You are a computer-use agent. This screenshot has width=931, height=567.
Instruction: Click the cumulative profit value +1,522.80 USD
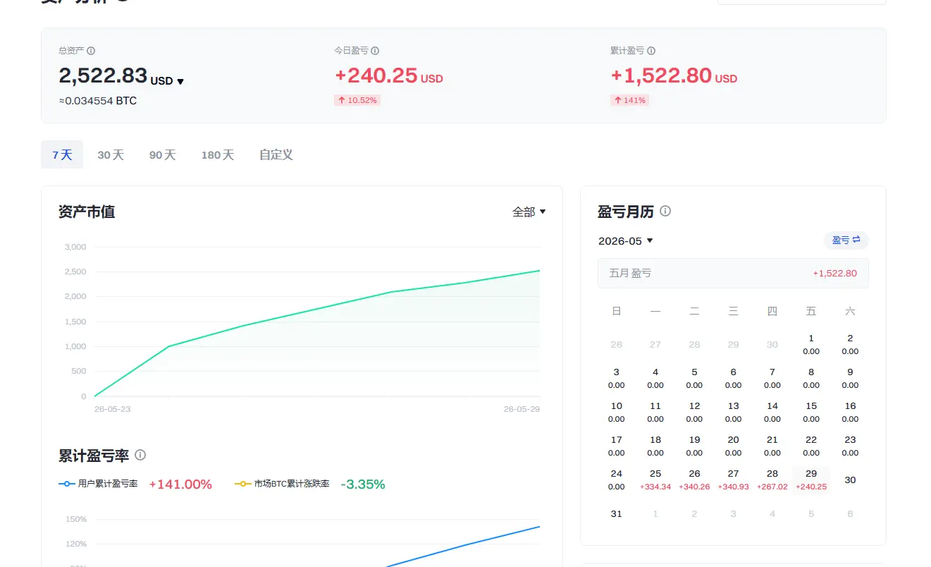click(674, 76)
